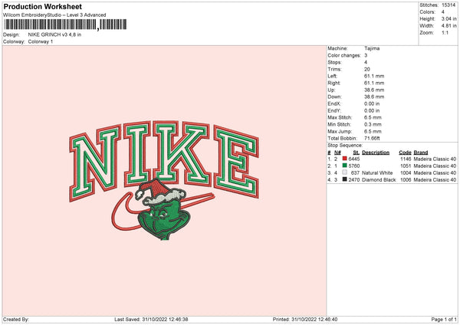The image size is (460, 325).
Task: Click the 'St.' column header
Action: click(x=356, y=153)
